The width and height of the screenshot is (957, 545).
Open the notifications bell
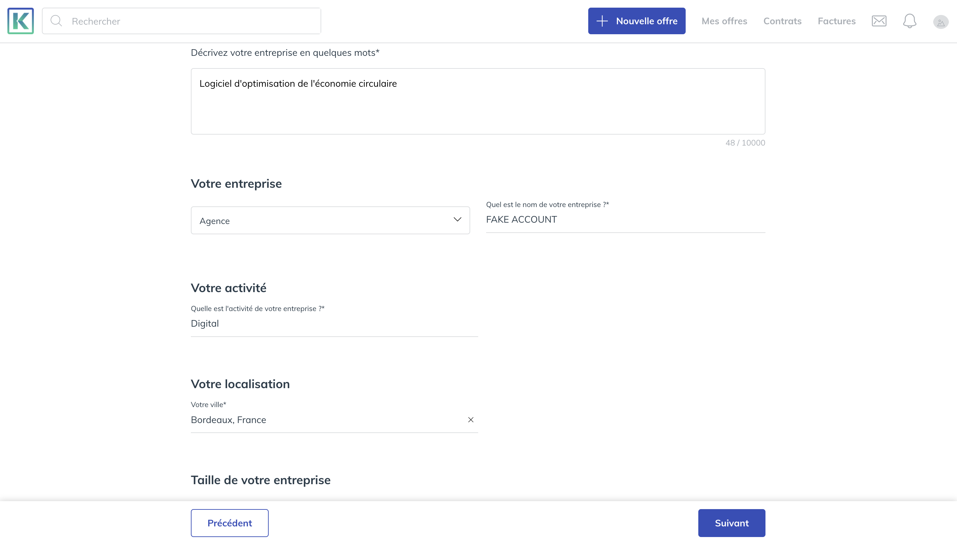(909, 21)
